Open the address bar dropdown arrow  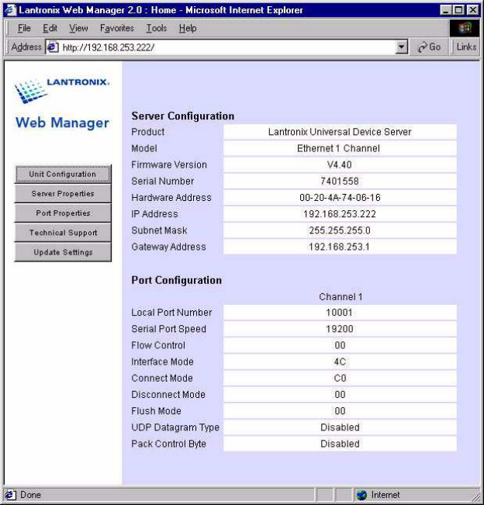point(401,47)
